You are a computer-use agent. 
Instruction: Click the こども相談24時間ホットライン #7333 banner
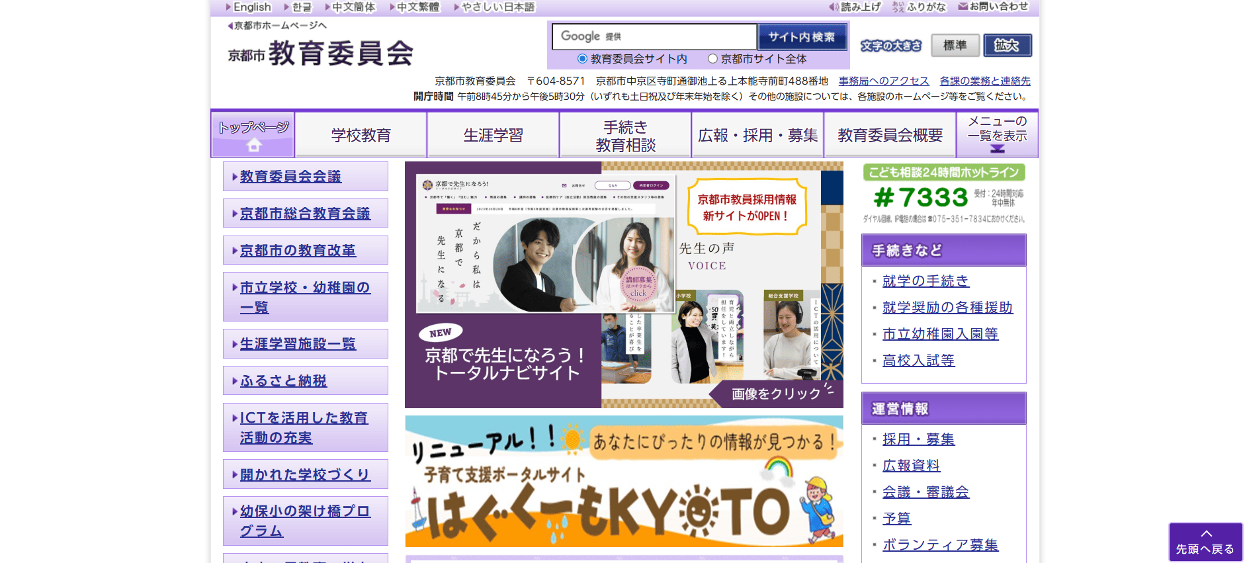pyautogui.click(x=944, y=193)
